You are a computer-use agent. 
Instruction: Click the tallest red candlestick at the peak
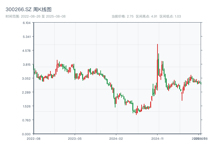(x=157, y=67)
